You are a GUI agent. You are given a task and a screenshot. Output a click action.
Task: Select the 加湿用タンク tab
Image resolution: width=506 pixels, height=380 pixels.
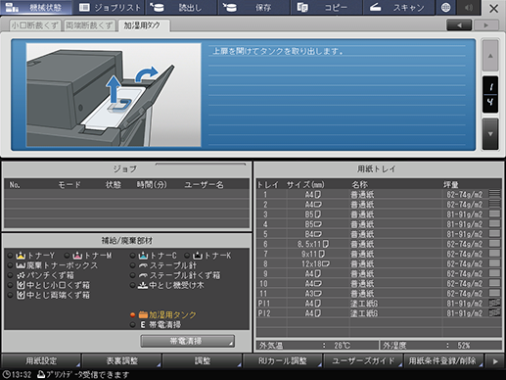tap(143, 25)
